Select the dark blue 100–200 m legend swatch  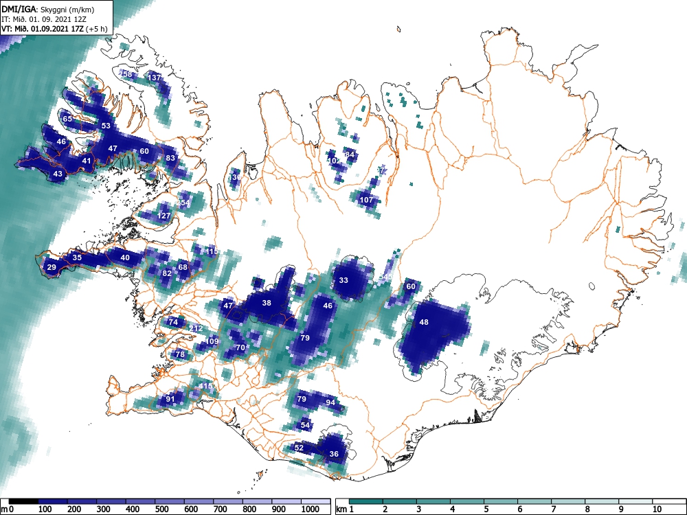53,501
